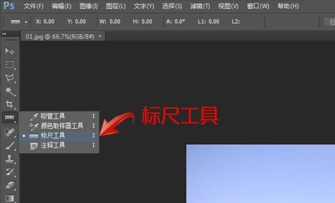Image resolution: width=335 pixels, height=203 pixels.
Task: Close the 01.jpg document tab
Action: pos(100,36)
